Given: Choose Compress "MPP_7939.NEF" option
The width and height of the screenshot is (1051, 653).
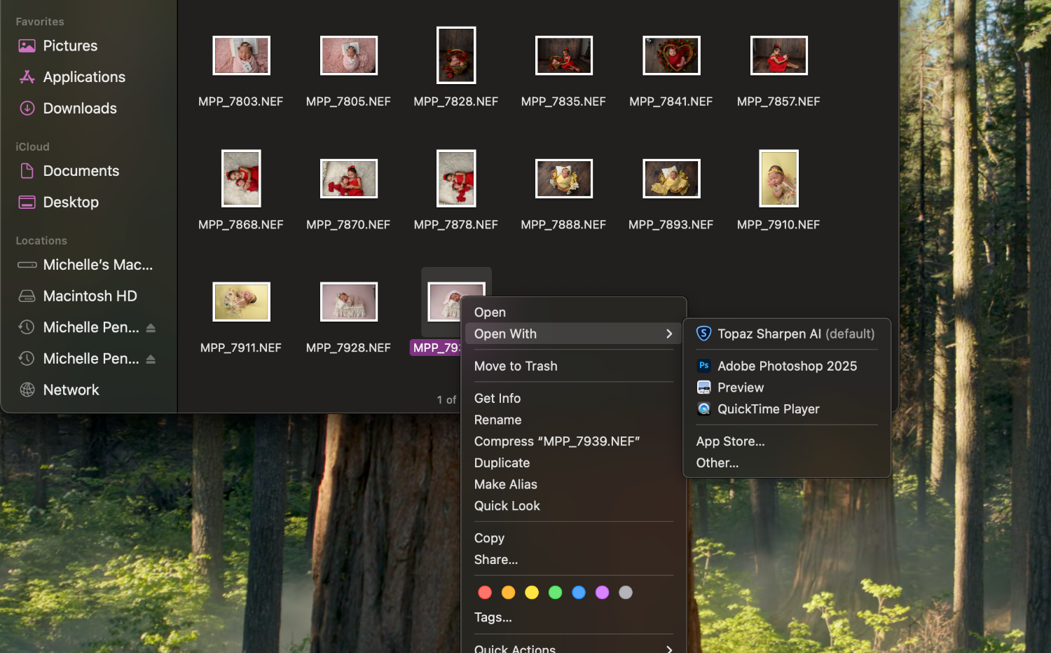Looking at the screenshot, I should [556, 441].
